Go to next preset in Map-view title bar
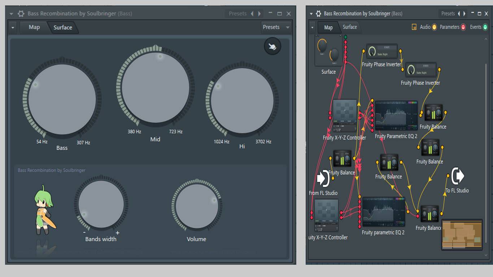This screenshot has height=277, width=493. 464,14
